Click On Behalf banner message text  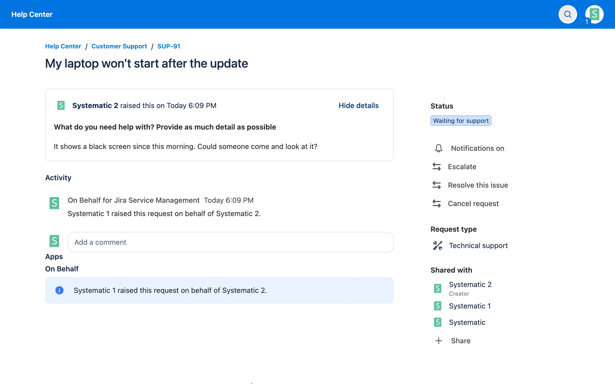pyautogui.click(x=170, y=290)
